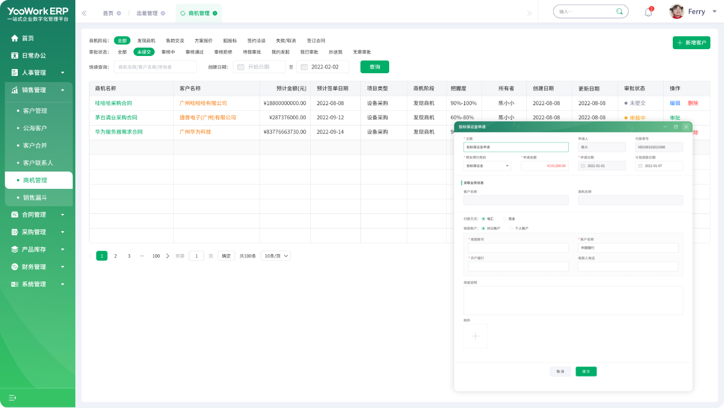Viewport: 724px width, 408px height.
Task: Select the 现金 payment radio button
Action: pos(505,219)
